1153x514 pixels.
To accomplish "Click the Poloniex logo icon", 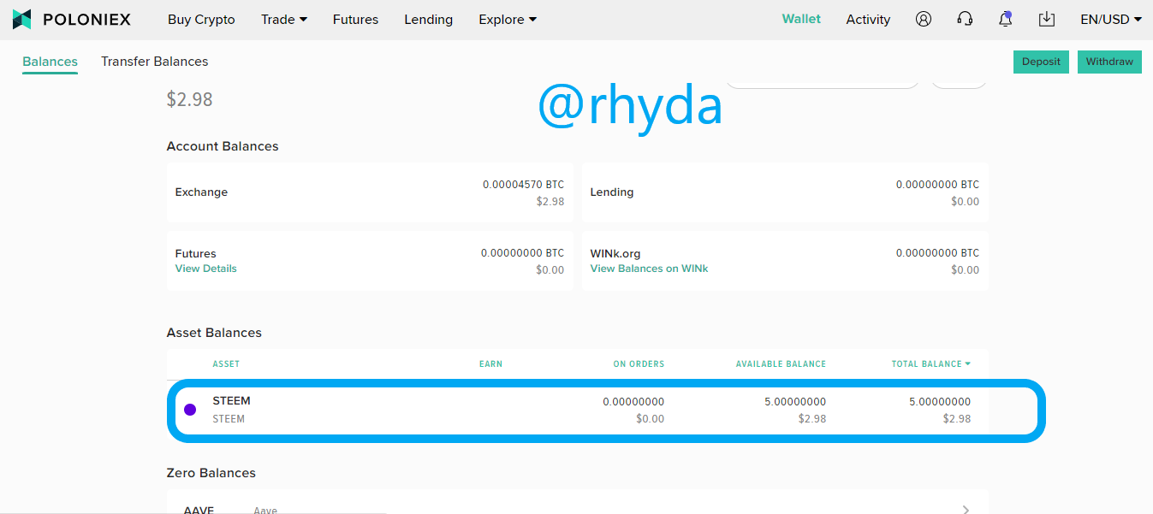I will 22,19.
